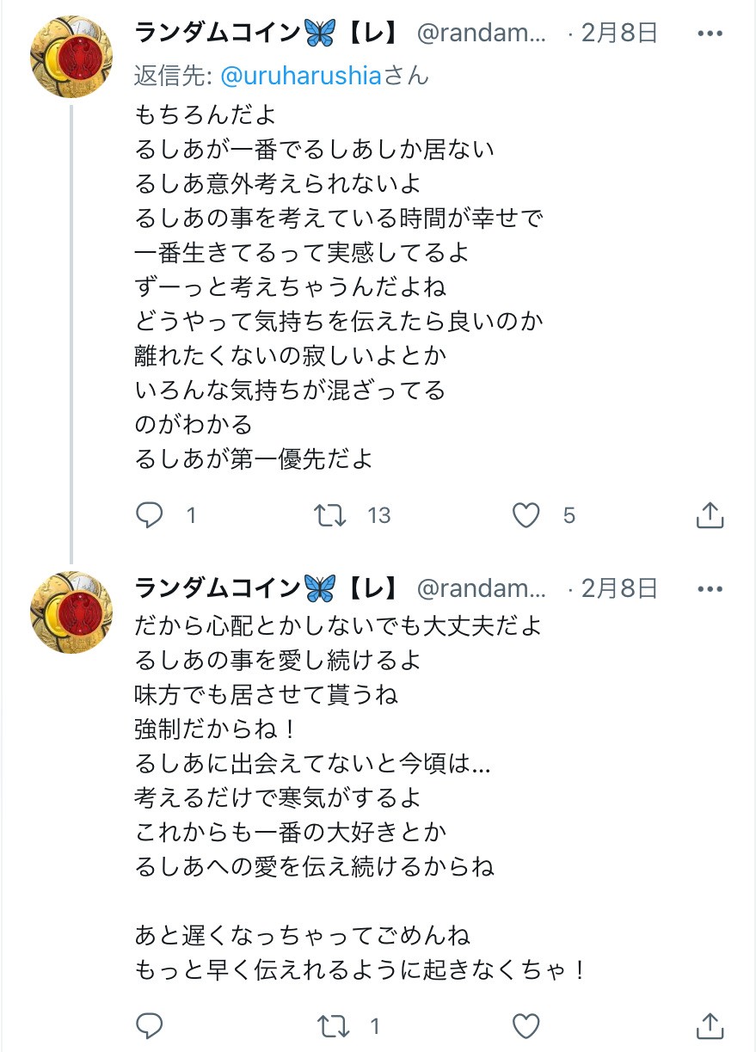Image resolution: width=756 pixels, height=1052 pixels.
Task: Open more options menu on second tweet
Action: click(710, 589)
